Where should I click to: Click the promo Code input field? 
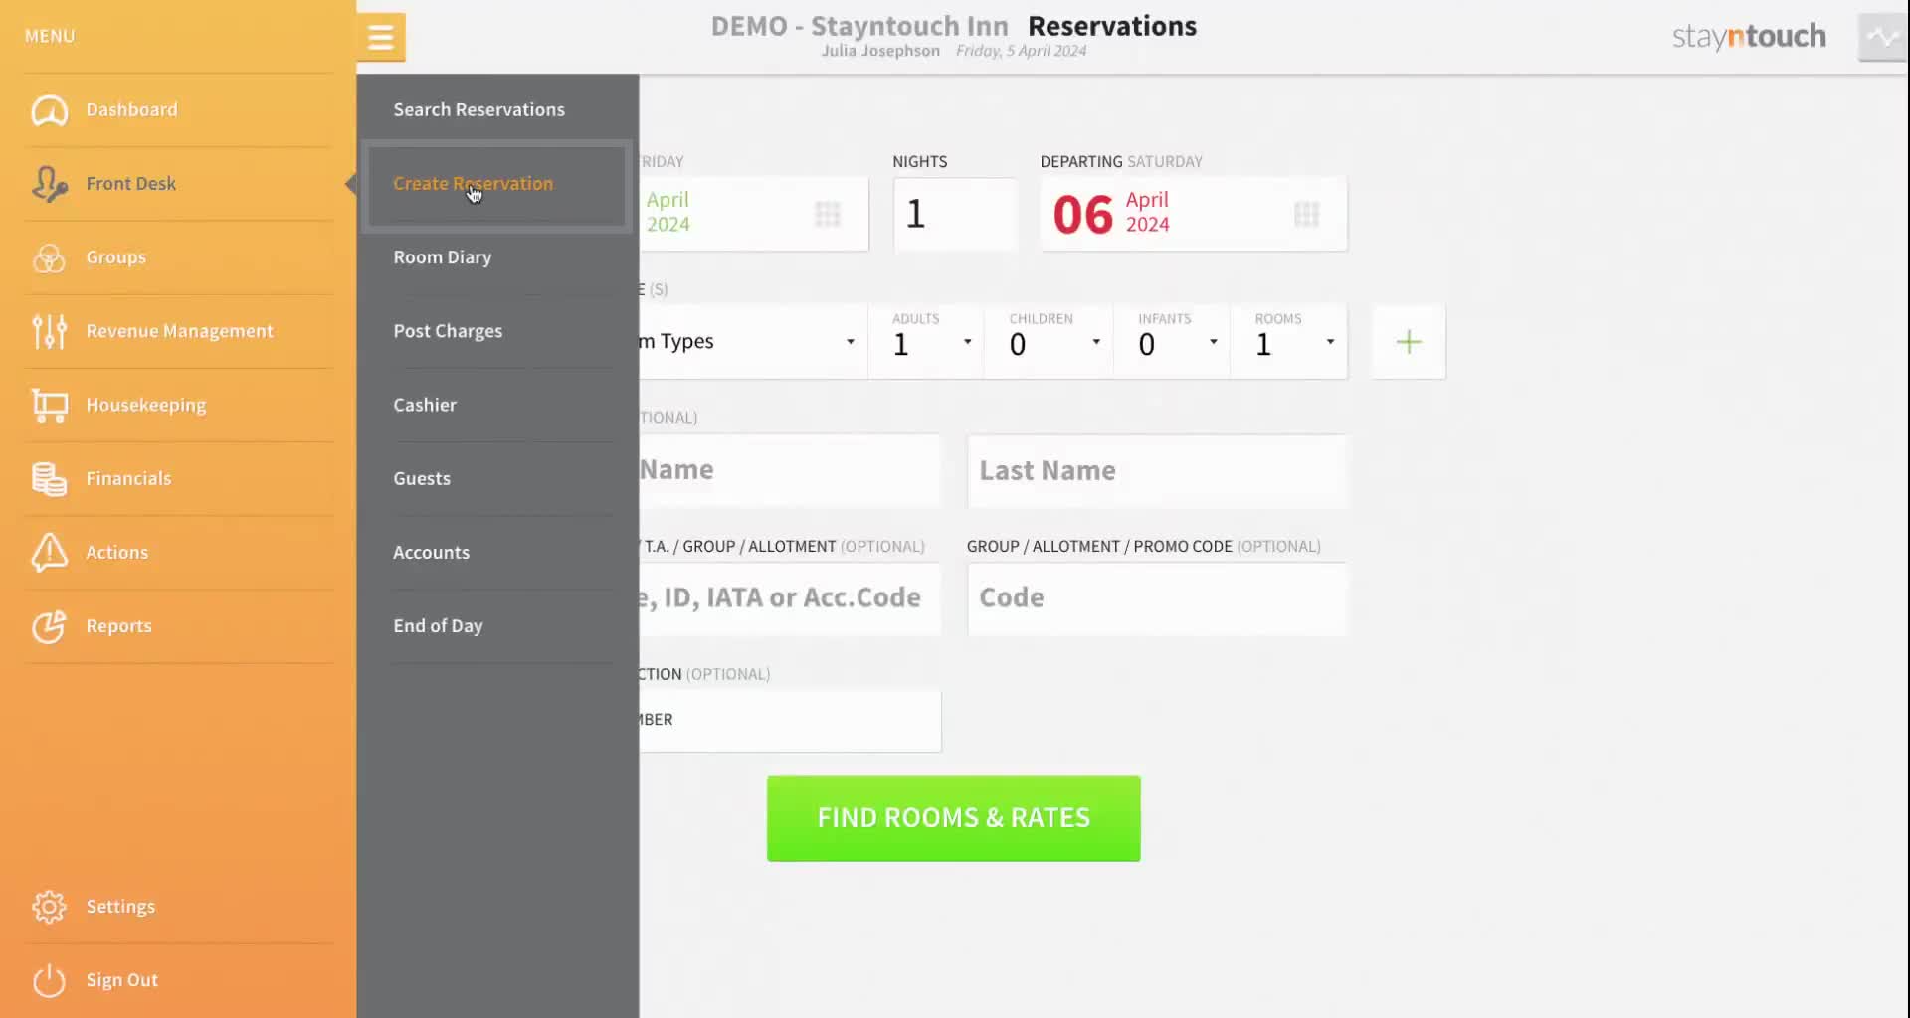(1157, 598)
